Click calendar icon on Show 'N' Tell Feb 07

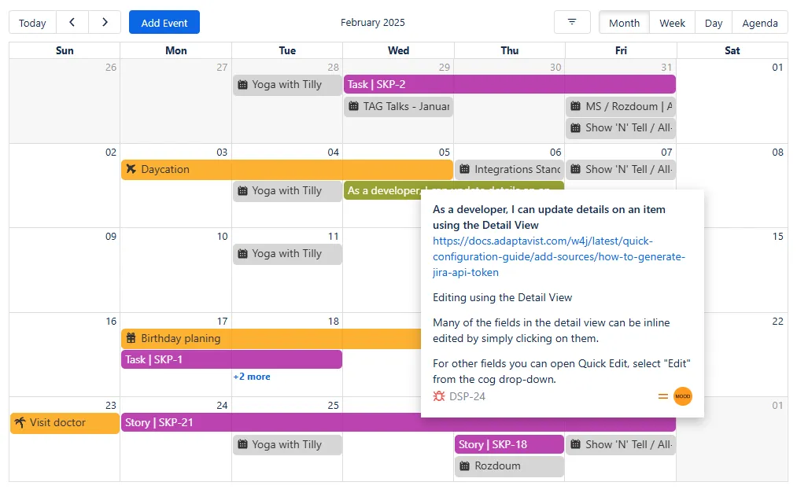(x=575, y=169)
